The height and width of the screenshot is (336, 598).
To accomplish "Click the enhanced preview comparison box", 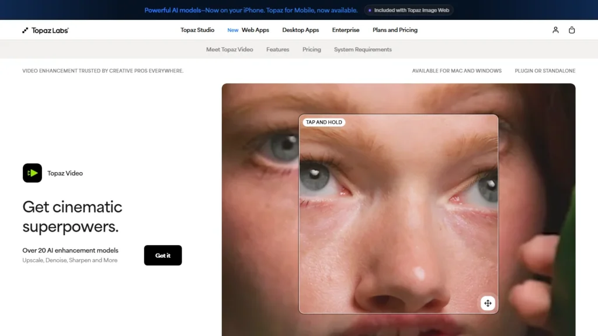I will click(x=398, y=214).
